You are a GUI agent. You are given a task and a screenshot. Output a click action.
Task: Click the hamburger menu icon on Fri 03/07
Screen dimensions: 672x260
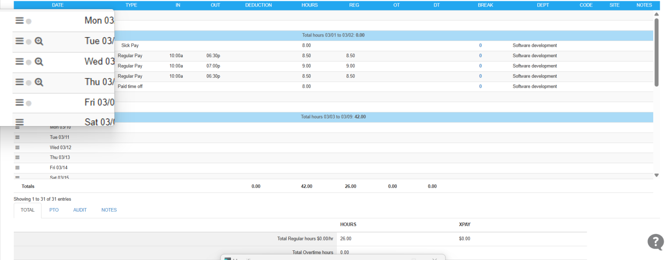pyautogui.click(x=19, y=103)
